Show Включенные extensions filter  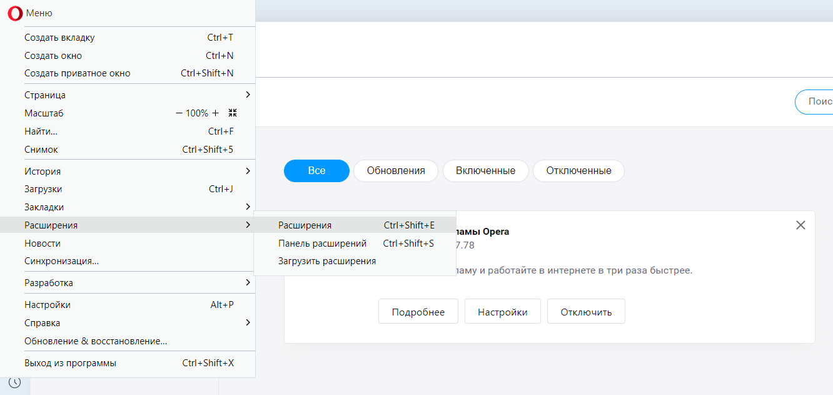pyautogui.click(x=486, y=171)
